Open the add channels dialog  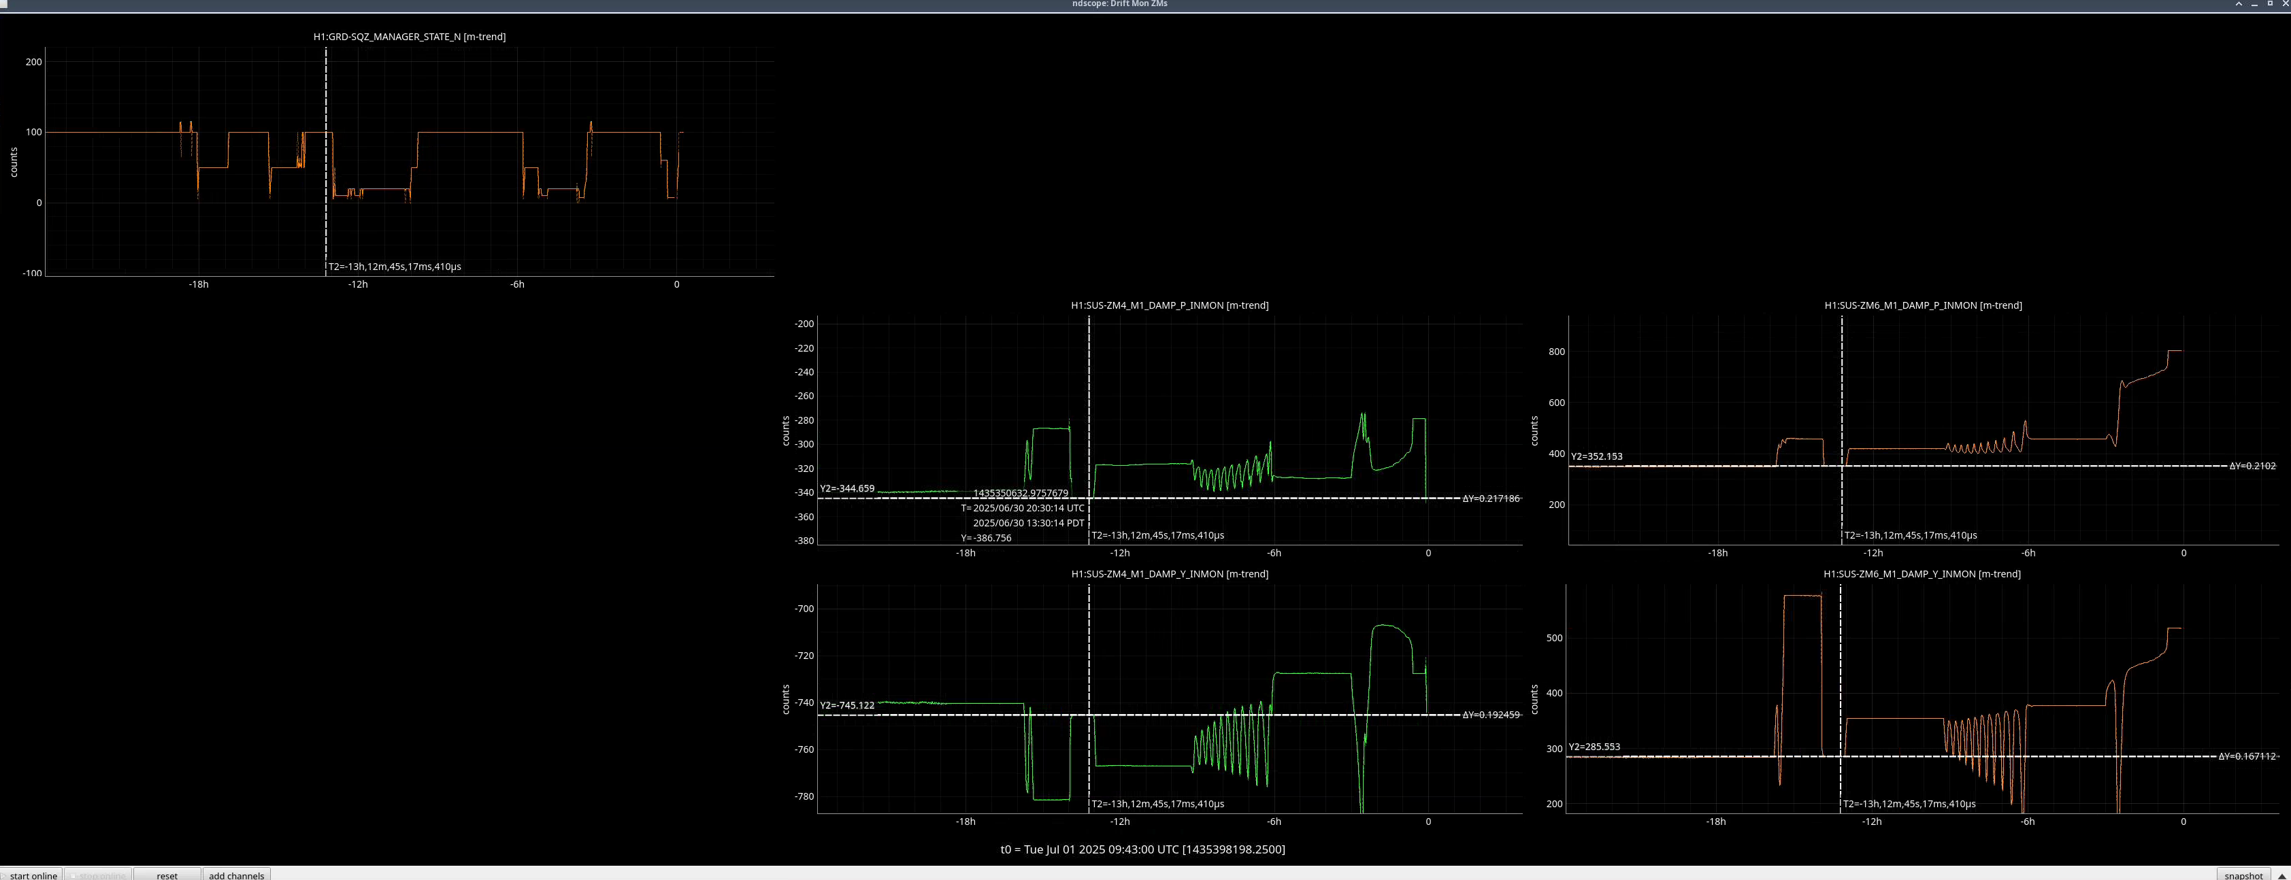[x=237, y=875]
